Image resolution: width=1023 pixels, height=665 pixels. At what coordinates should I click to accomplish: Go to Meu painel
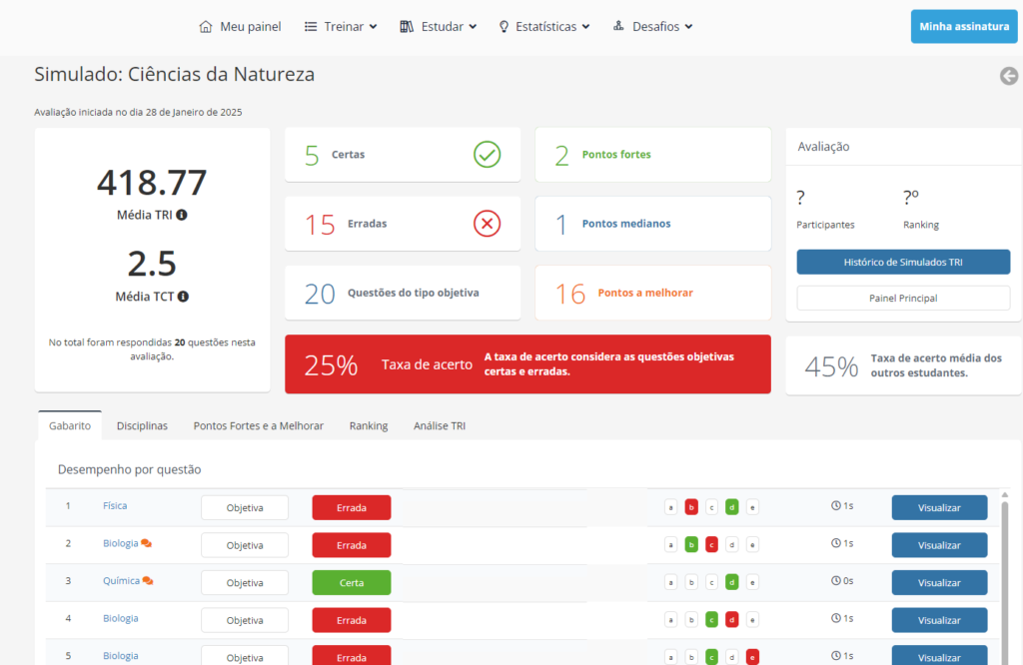[240, 27]
